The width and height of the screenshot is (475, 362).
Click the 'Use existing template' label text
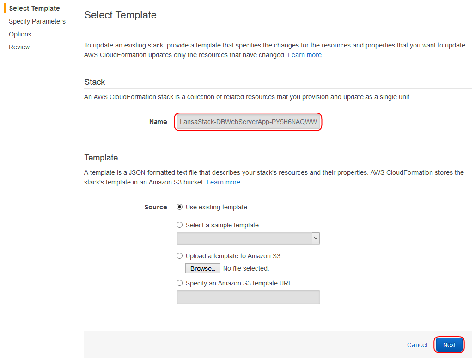[216, 207]
